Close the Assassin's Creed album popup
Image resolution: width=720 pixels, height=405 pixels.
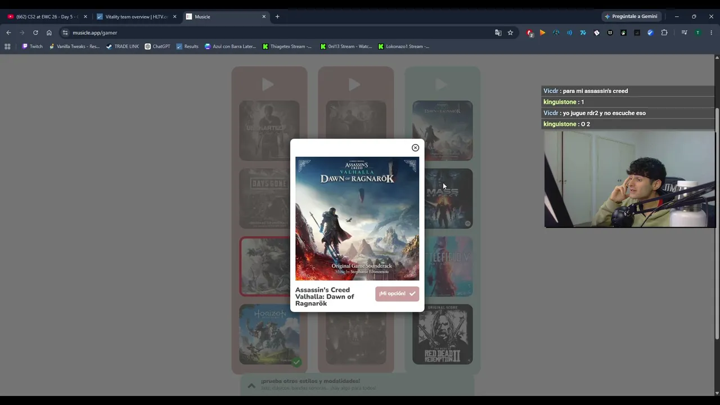pyautogui.click(x=415, y=148)
